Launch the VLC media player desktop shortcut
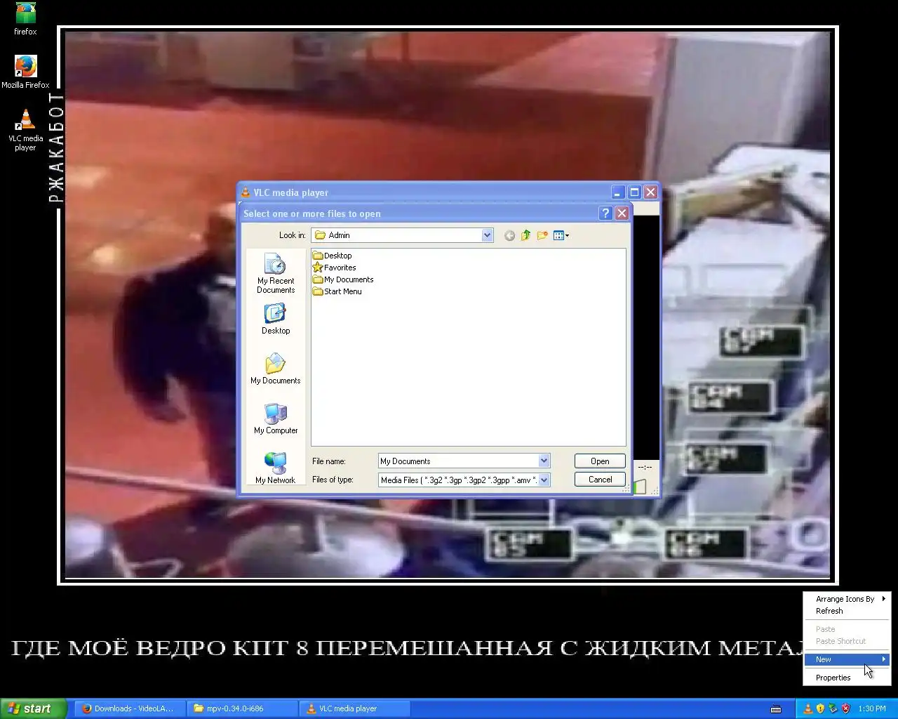 click(25, 130)
